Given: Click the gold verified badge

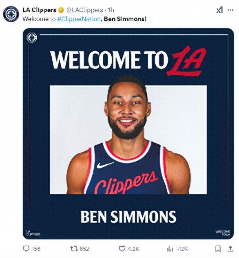Looking at the screenshot, I should tap(61, 10).
